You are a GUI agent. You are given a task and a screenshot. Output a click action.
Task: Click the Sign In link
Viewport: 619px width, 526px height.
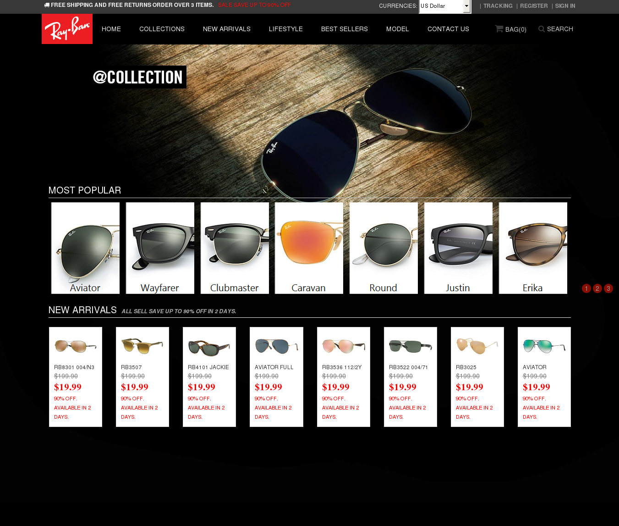[x=565, y=6]
